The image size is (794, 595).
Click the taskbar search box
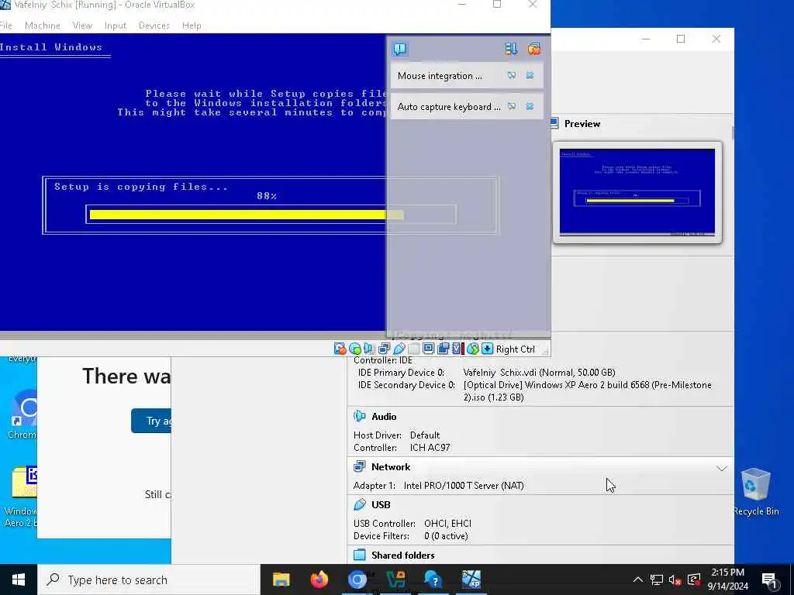[149, 580]
